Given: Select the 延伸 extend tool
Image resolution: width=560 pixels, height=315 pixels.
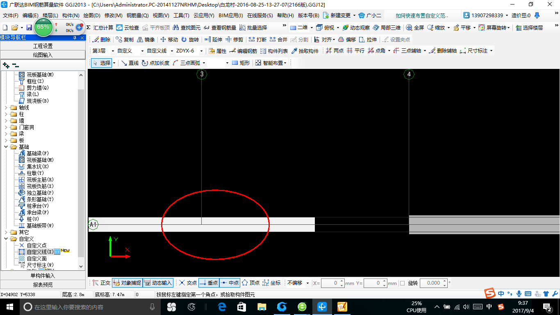Looking at the screenshot, I should (x=213, y=40).
